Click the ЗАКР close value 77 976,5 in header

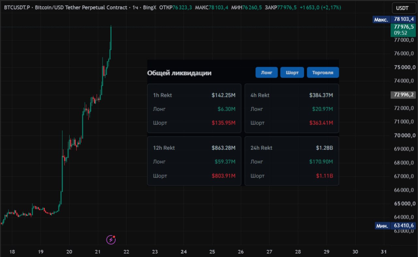[287, 7]
